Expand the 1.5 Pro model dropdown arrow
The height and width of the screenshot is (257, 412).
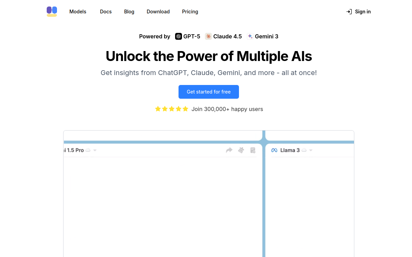pyautogui.click(x=95, y=150)
